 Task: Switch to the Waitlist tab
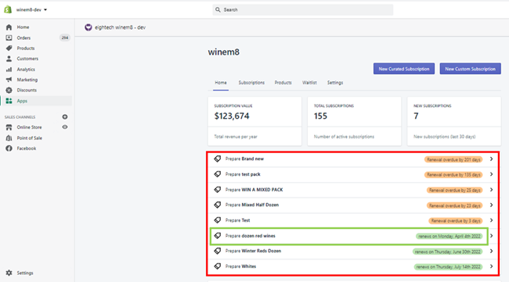pos(309,83)
